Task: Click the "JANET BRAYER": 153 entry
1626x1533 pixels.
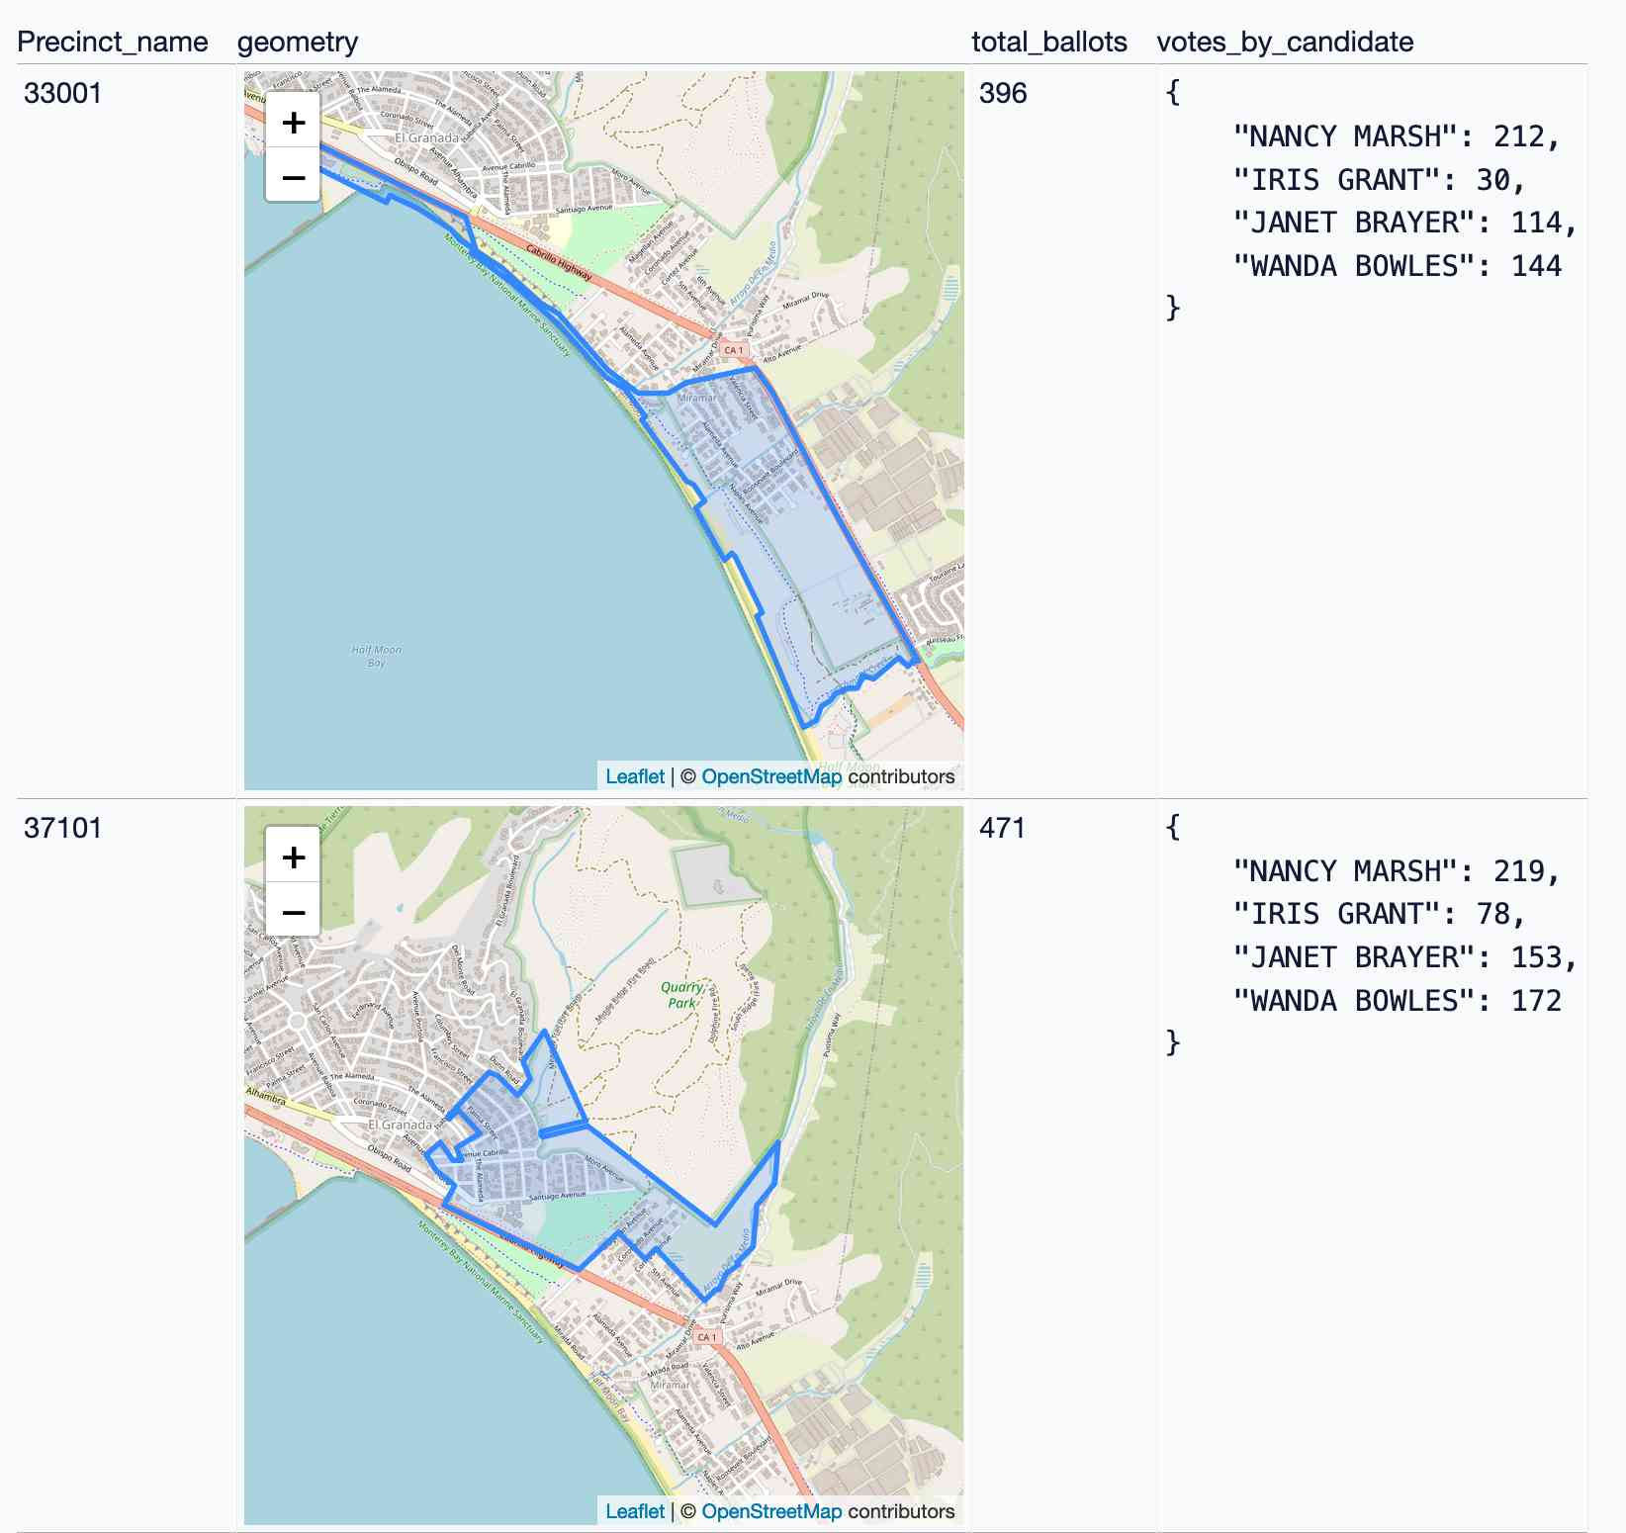Action: click(x=1404, y=957)
